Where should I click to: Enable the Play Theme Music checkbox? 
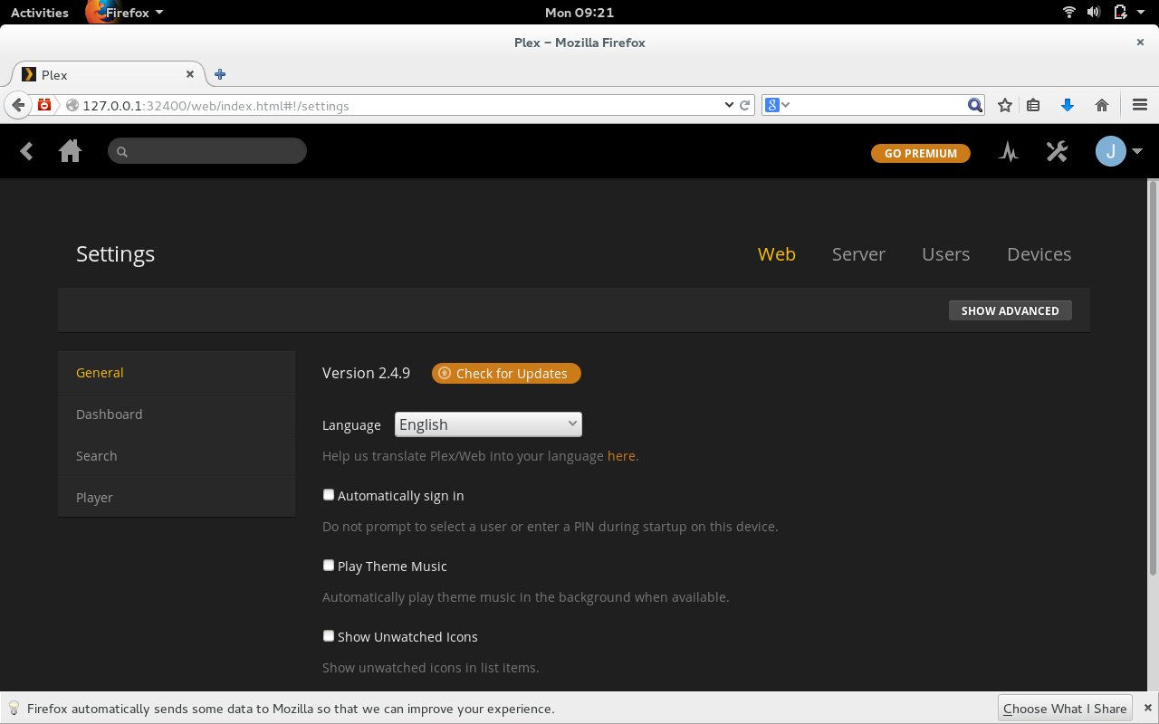click(x=329, y=566)
